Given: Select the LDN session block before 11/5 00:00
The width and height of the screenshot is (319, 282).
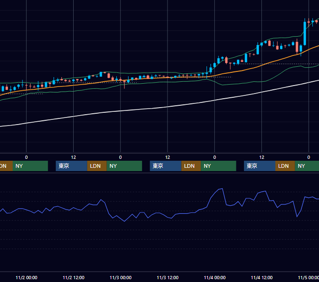Looking at the screenshot, I should pyautogui.click(x=285, y=166).
